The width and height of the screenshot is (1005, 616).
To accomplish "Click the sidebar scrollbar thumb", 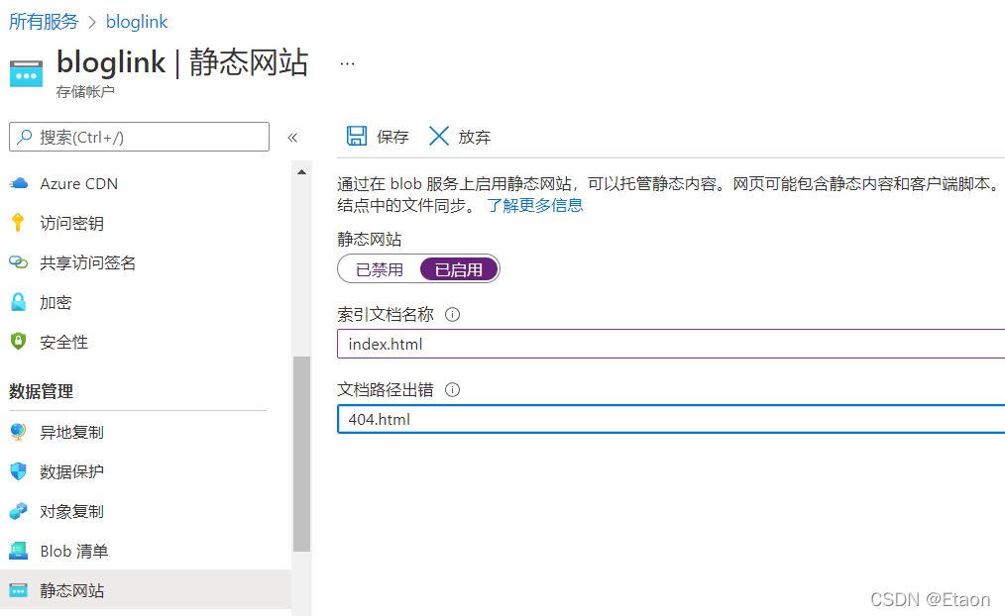I will (302, 454).
